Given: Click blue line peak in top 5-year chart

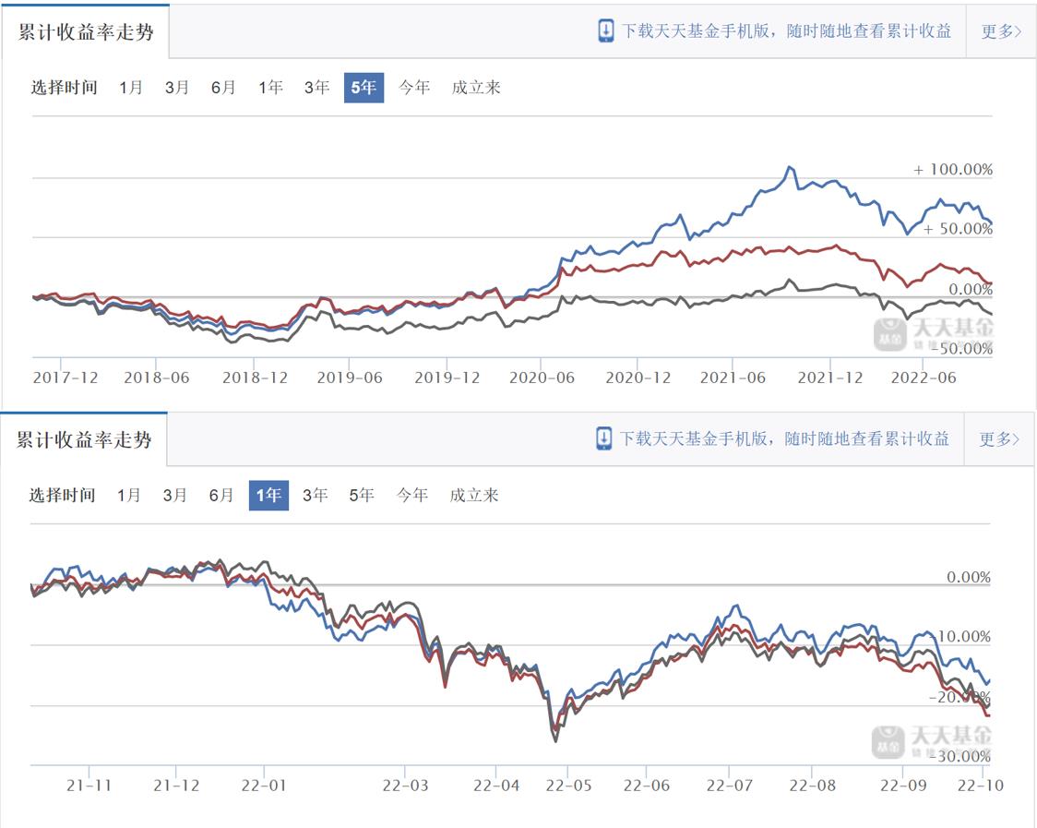Looking at the screenshot, I should pos(789,167).
